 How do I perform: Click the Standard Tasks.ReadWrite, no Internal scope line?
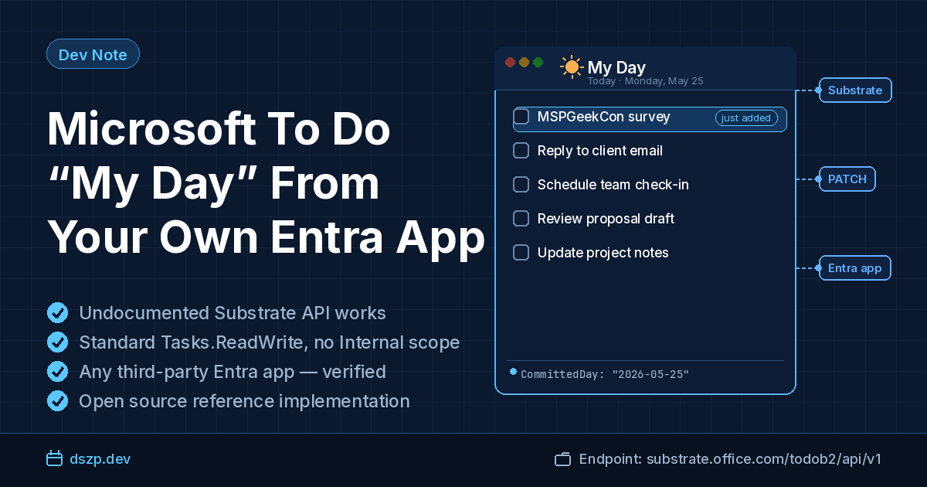(270, 342)
